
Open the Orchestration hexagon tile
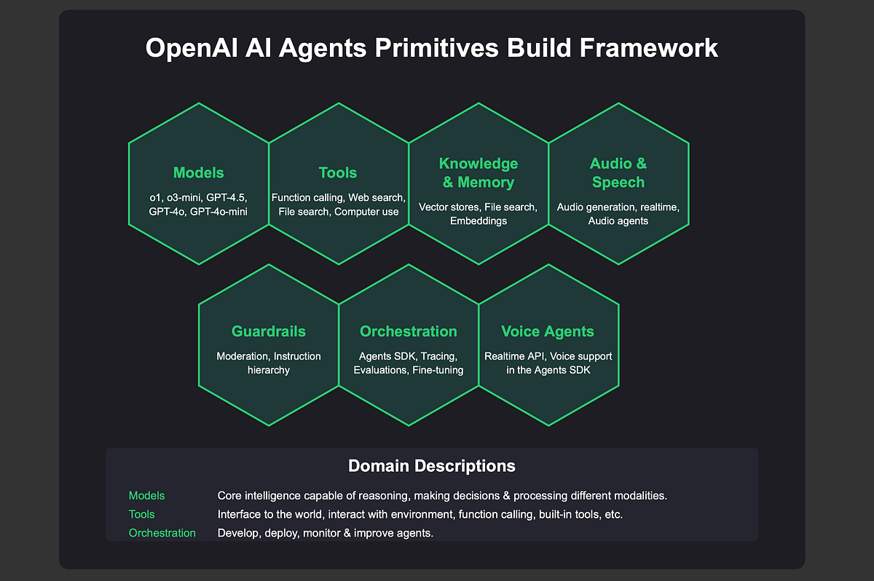pyautogui.click(x=409, y=344)
